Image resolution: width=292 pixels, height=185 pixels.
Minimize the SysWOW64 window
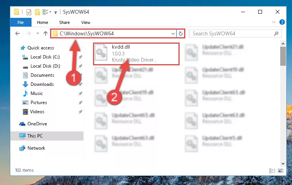pyautogui.click(x=243, y=12)
